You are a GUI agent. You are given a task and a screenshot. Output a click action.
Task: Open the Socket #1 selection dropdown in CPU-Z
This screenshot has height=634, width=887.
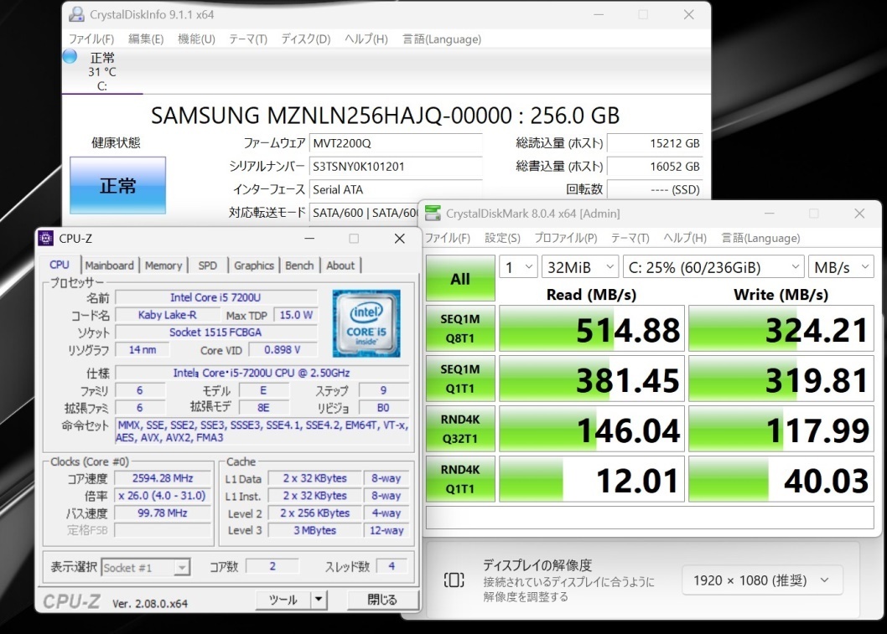click(145, 567)
